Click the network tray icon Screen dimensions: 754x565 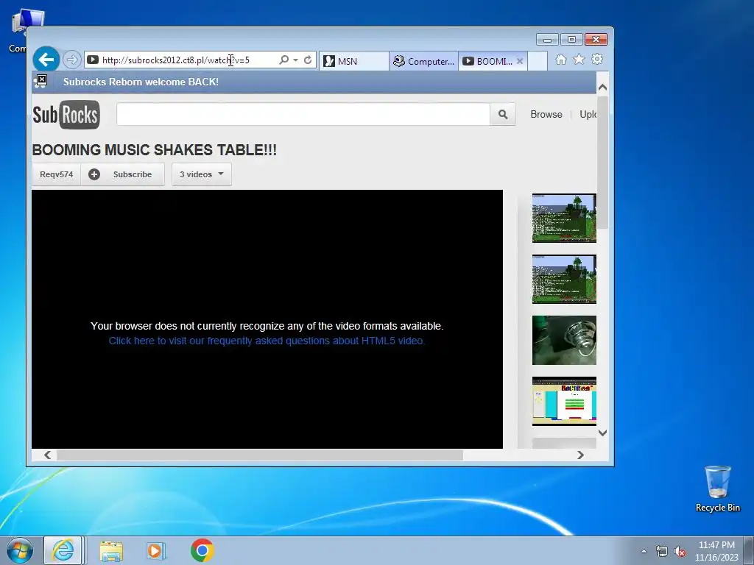662,551
